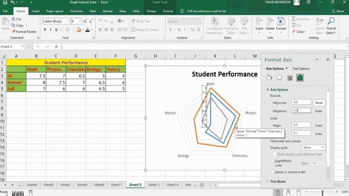Switch to Sheet4 tab
The image size is (349, 196).
click(x=32, y=185)
